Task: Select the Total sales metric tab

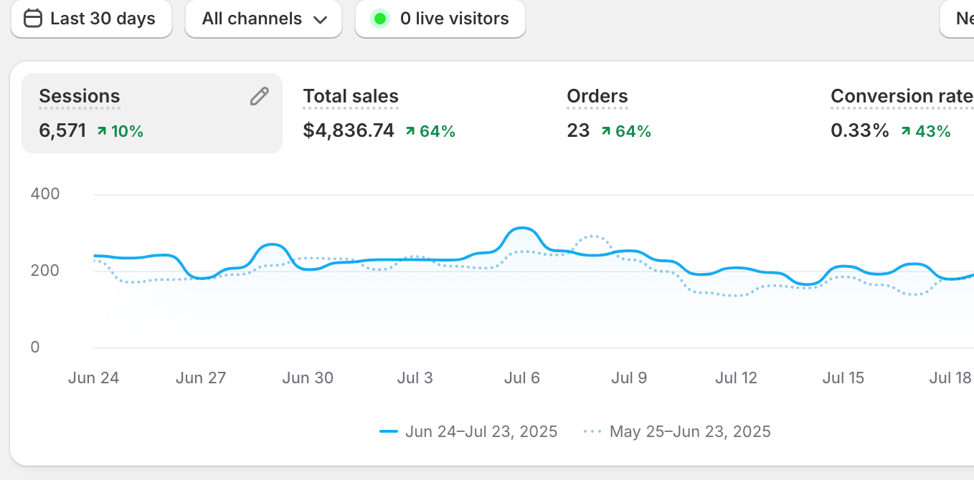Action: 350,96
